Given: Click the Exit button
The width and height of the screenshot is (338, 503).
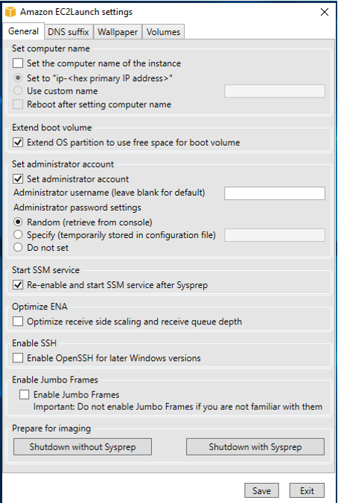Looking at the screenshot, I should coord(307,491).
